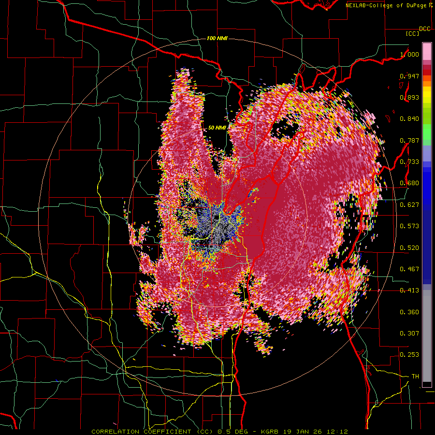
Task: Click the 1.000 scale value
Action: (x=409, y=54)
